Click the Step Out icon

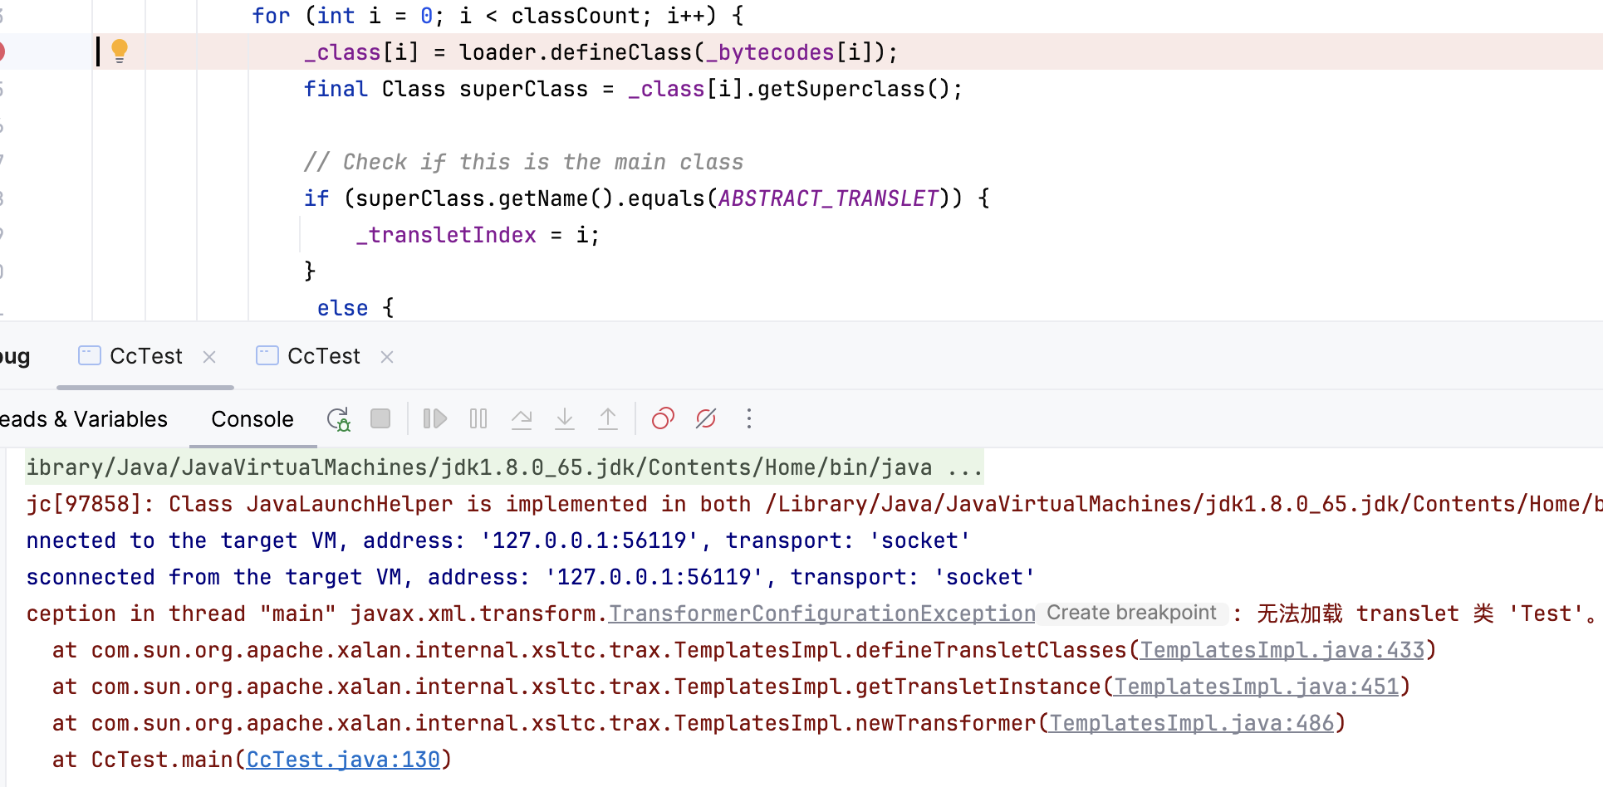608,418
